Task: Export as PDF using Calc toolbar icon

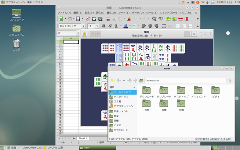Action: click(88, 19)
